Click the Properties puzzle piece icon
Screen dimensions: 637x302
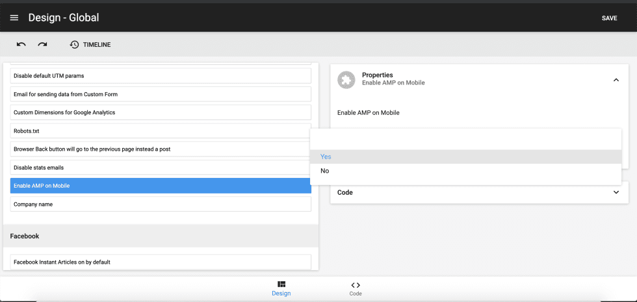click(346, 79)
